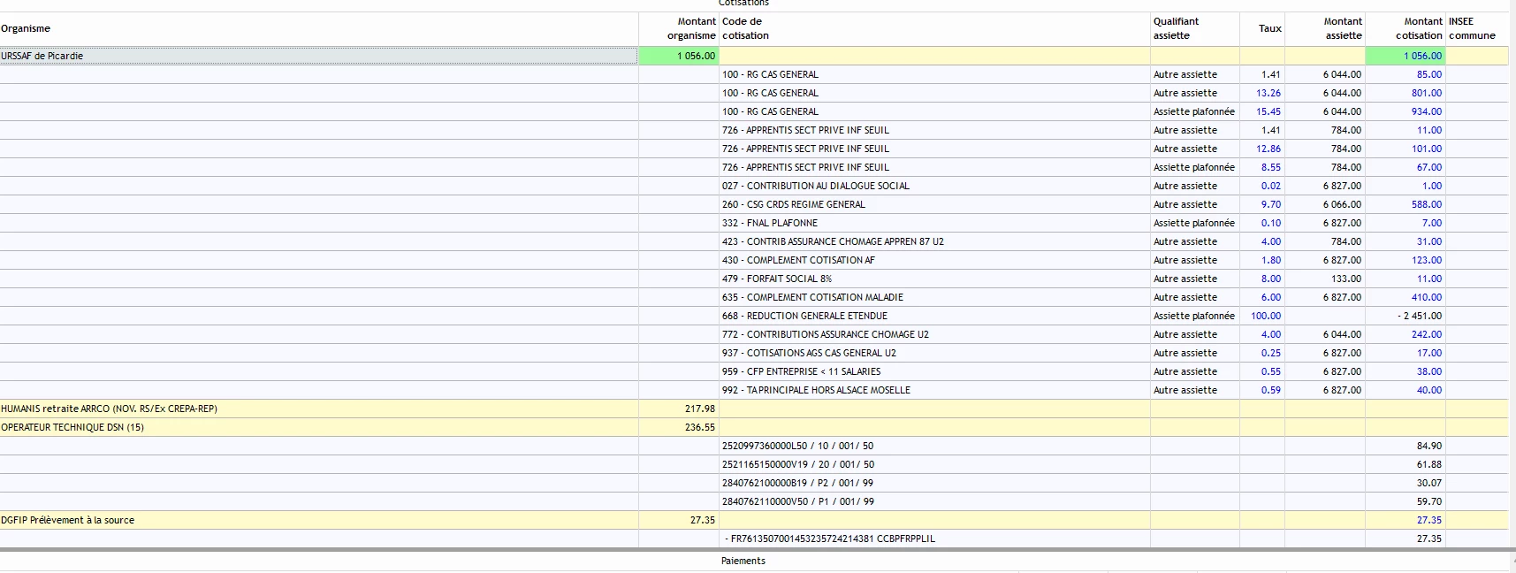Click the Organisme column header

point(319,29)
